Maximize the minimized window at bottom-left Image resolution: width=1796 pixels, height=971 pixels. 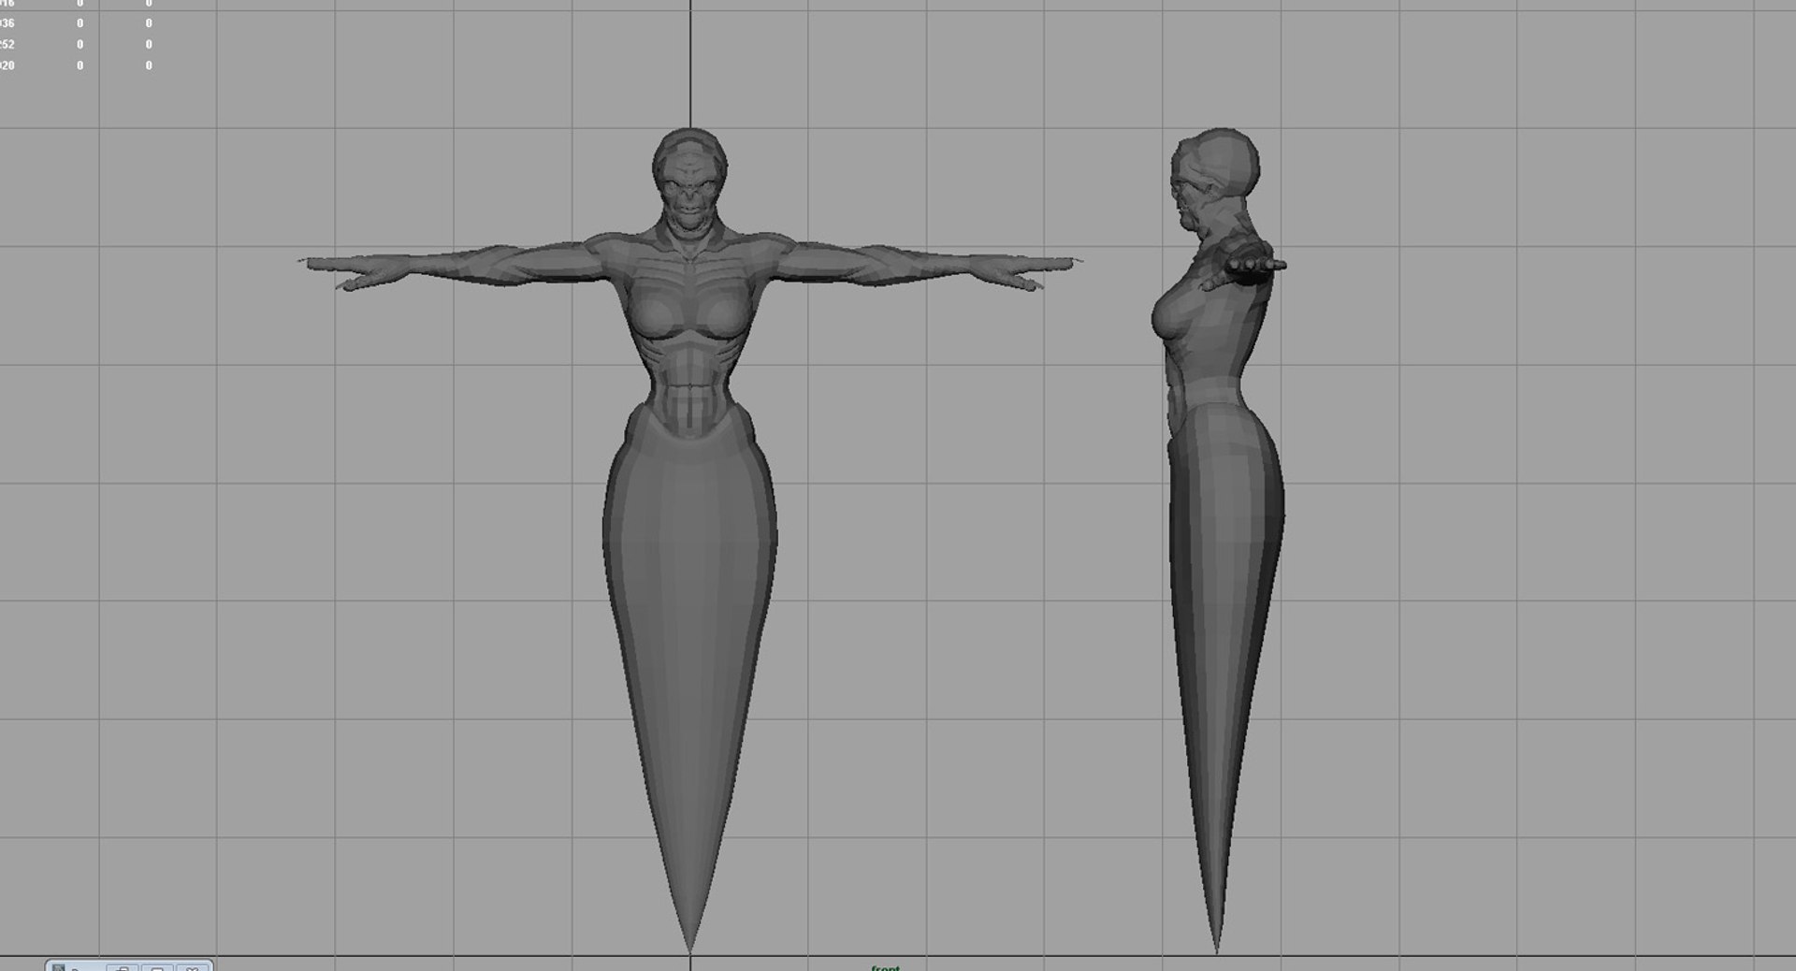157,968
